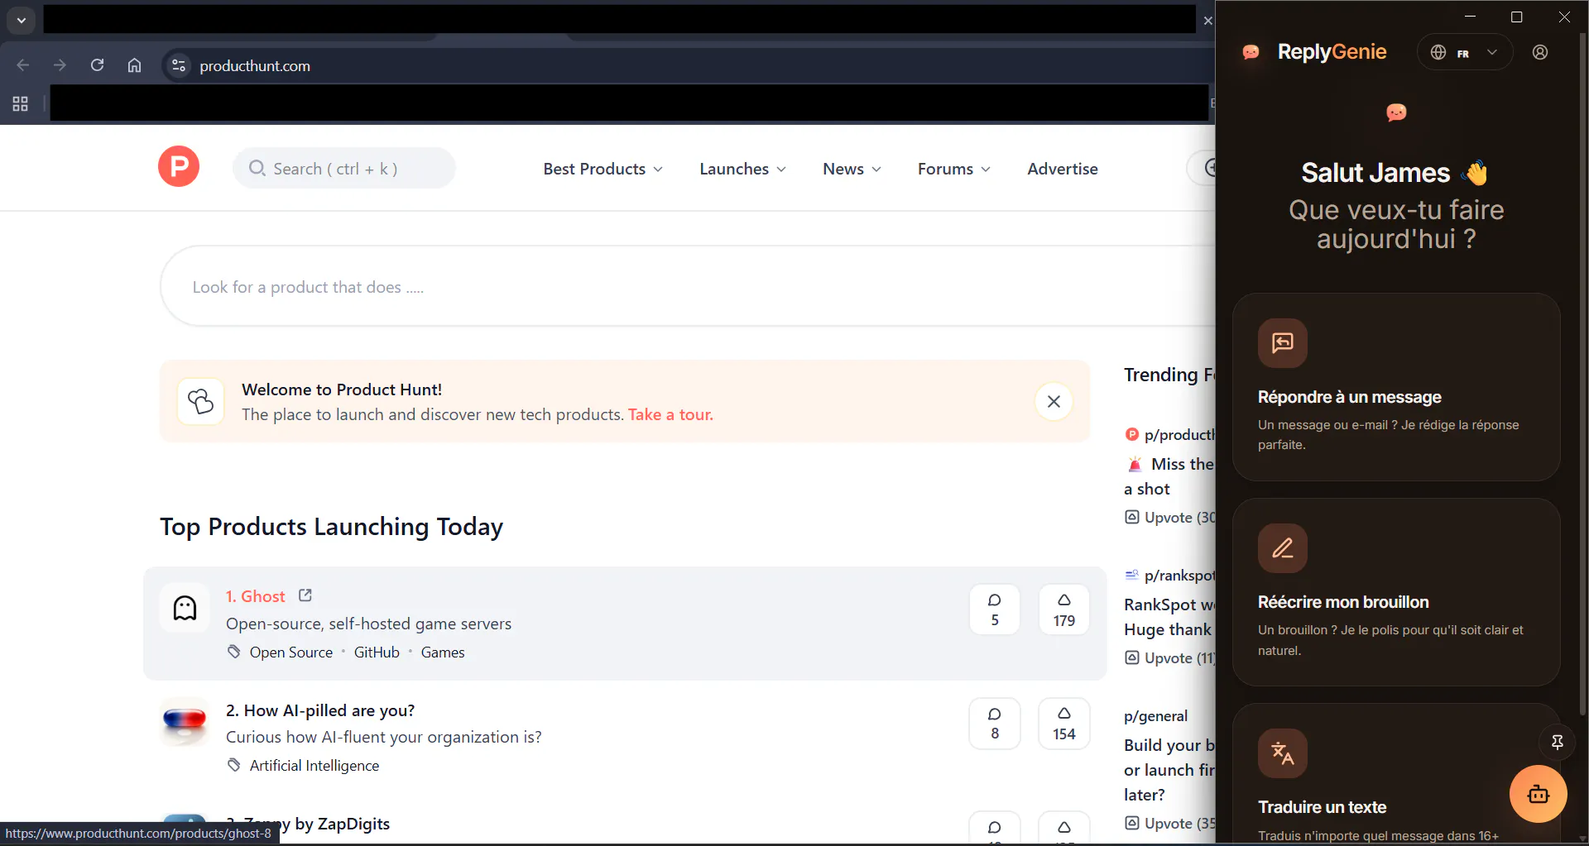This screenshot has height=846, width=1589.
Task: Open the ReplyGenie user account icon
Action: 1540,52
